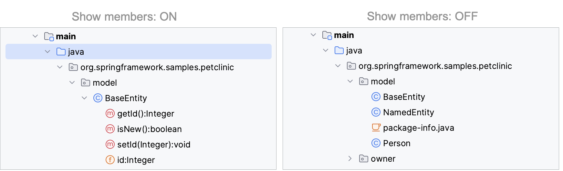Click the Person class icon
Viewport: 563px width, 171px height.
[376, 143]
